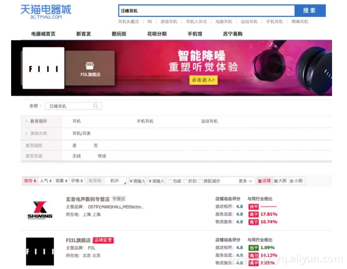Click the 耳机入耳式 suggested keyword

coord(196,21)
